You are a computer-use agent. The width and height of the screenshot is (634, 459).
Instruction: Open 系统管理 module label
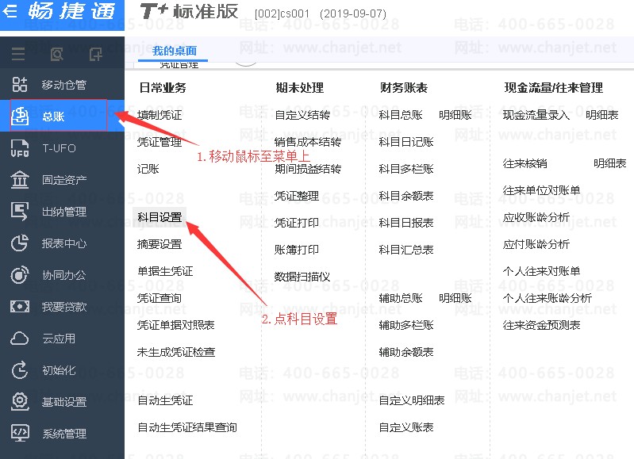(64, 434)
